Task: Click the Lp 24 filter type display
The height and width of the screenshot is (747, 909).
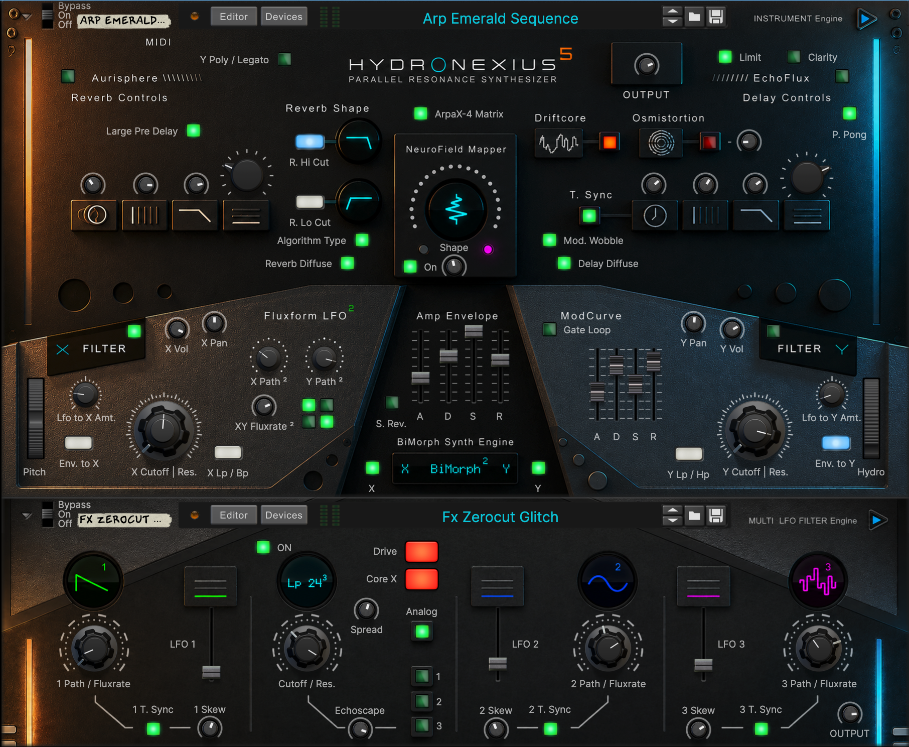Action: coord(307,582)
